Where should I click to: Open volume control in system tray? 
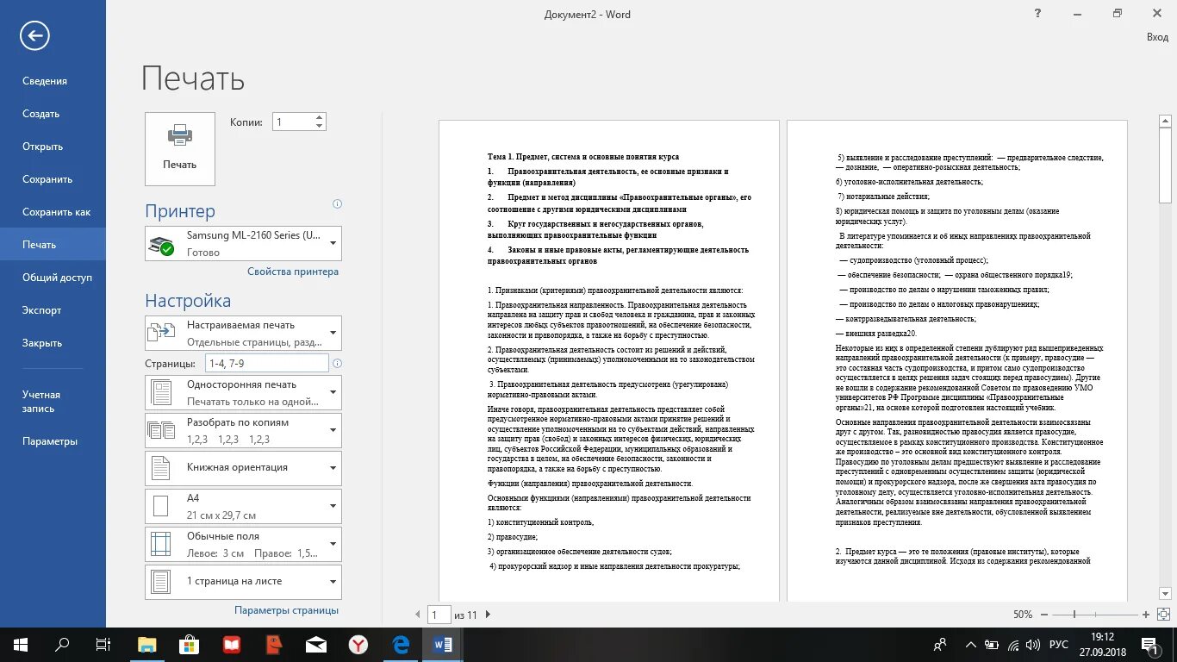(1033, 644)
